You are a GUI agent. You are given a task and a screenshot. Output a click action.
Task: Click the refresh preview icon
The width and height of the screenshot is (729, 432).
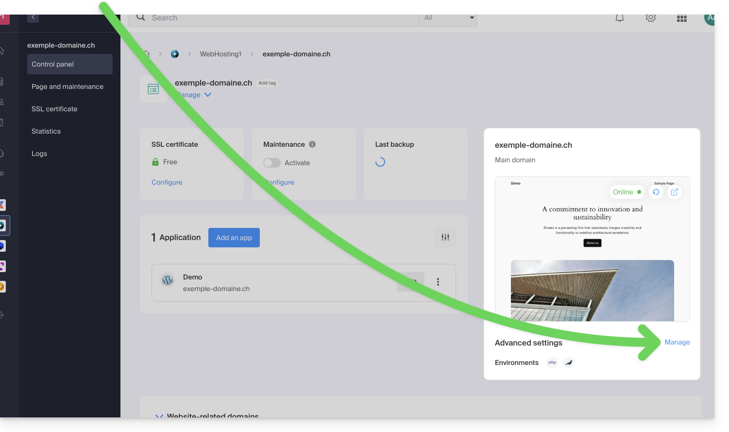(x=656, y=192)
